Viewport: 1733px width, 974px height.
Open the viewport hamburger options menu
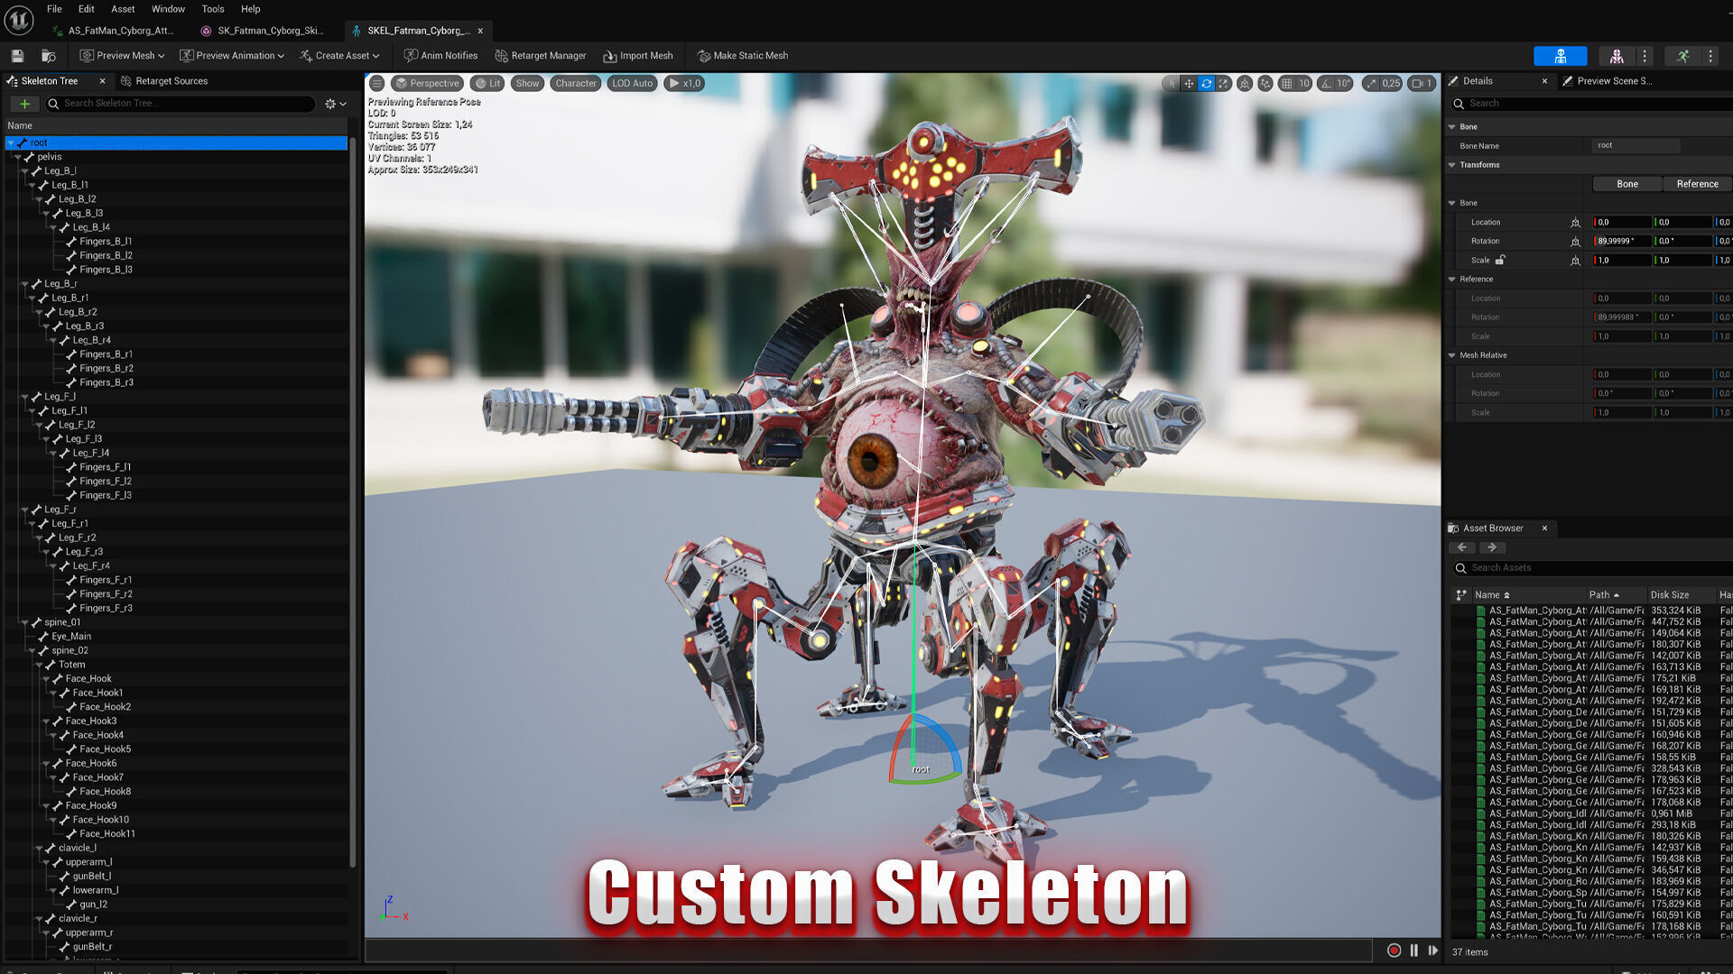[377, 83]
